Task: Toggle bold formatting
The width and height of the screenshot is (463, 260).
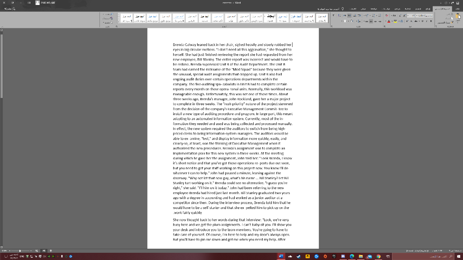Action: pyautogui.click(x=431, y=21)
